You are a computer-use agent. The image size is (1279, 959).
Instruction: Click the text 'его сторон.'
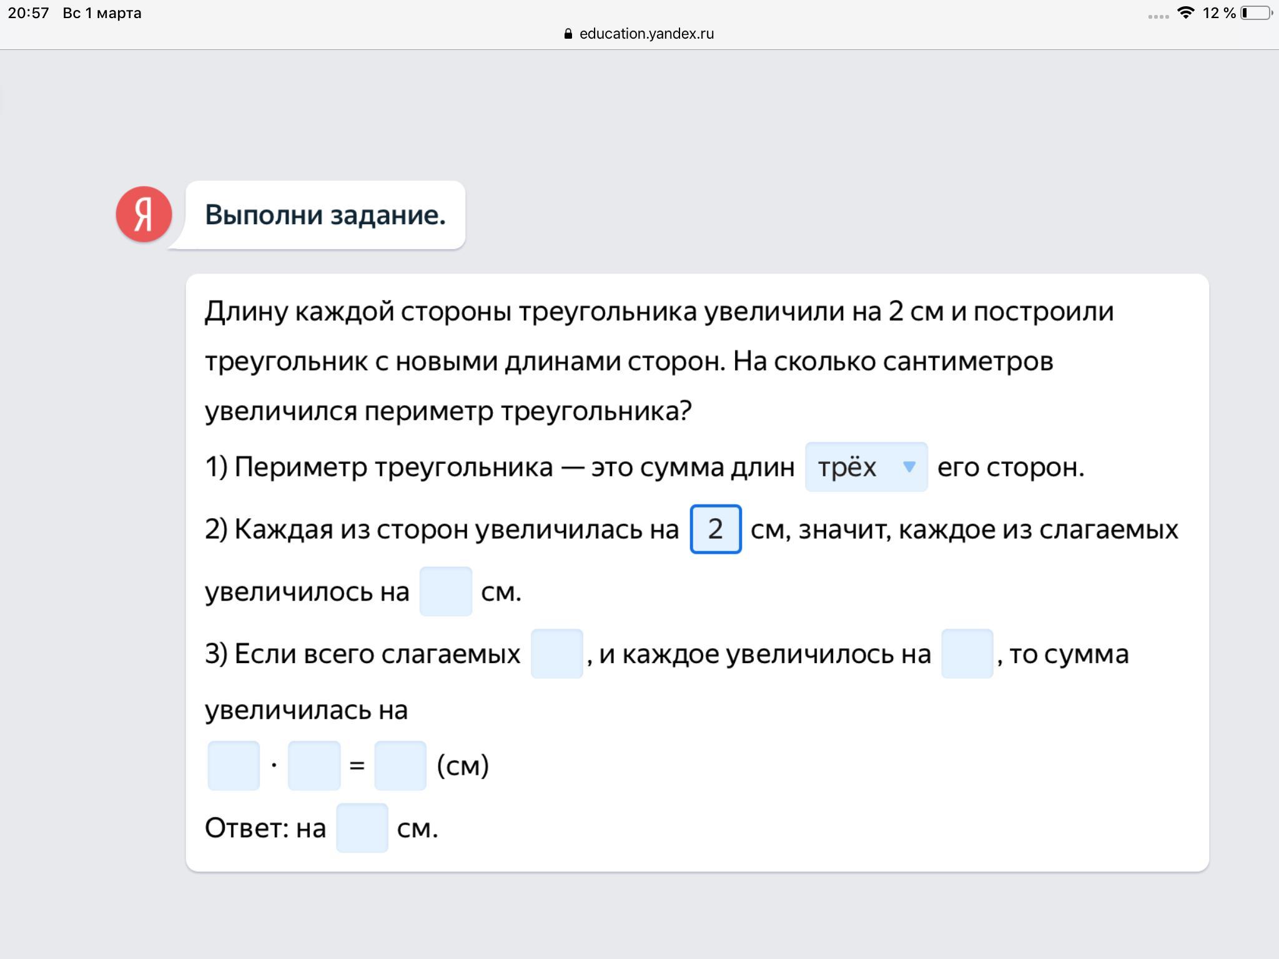1010,467
